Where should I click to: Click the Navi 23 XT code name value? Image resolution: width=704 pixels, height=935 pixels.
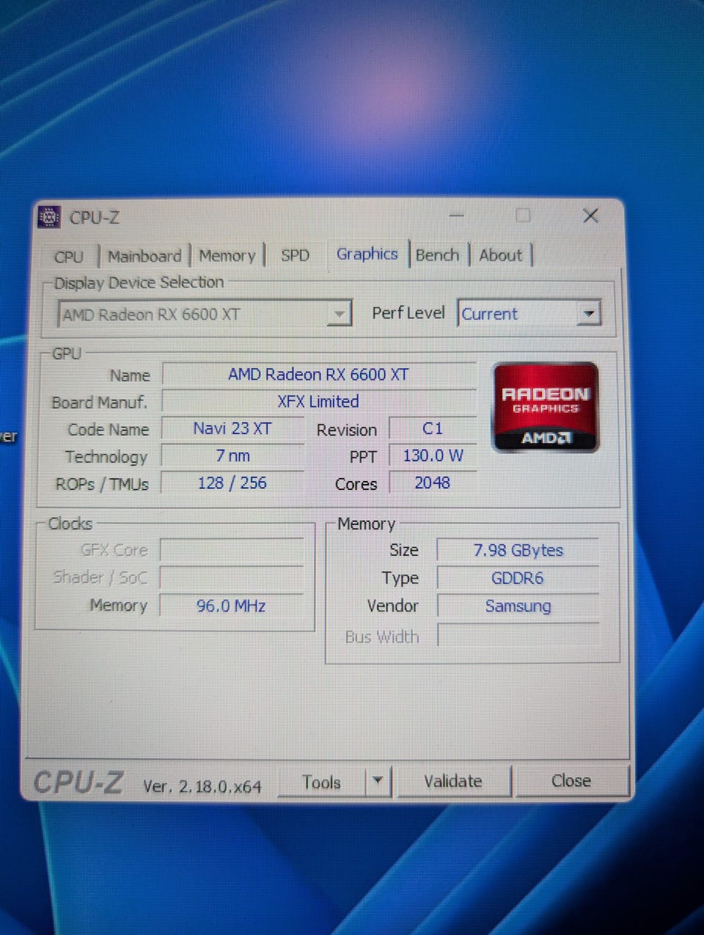(x=232, y=429)
